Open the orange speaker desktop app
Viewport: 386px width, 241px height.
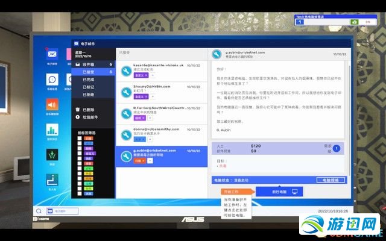click(x=52, y=104)
